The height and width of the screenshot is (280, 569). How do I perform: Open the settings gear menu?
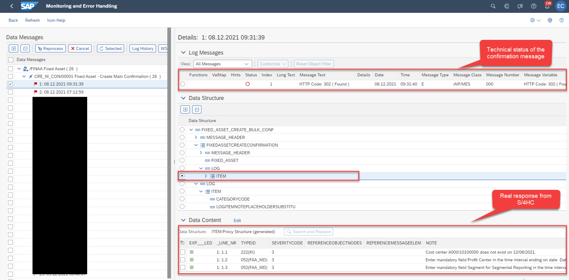click(x=535, y=20)
